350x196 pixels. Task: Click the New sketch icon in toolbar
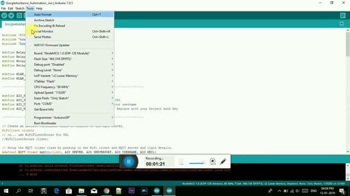[20, 15]
